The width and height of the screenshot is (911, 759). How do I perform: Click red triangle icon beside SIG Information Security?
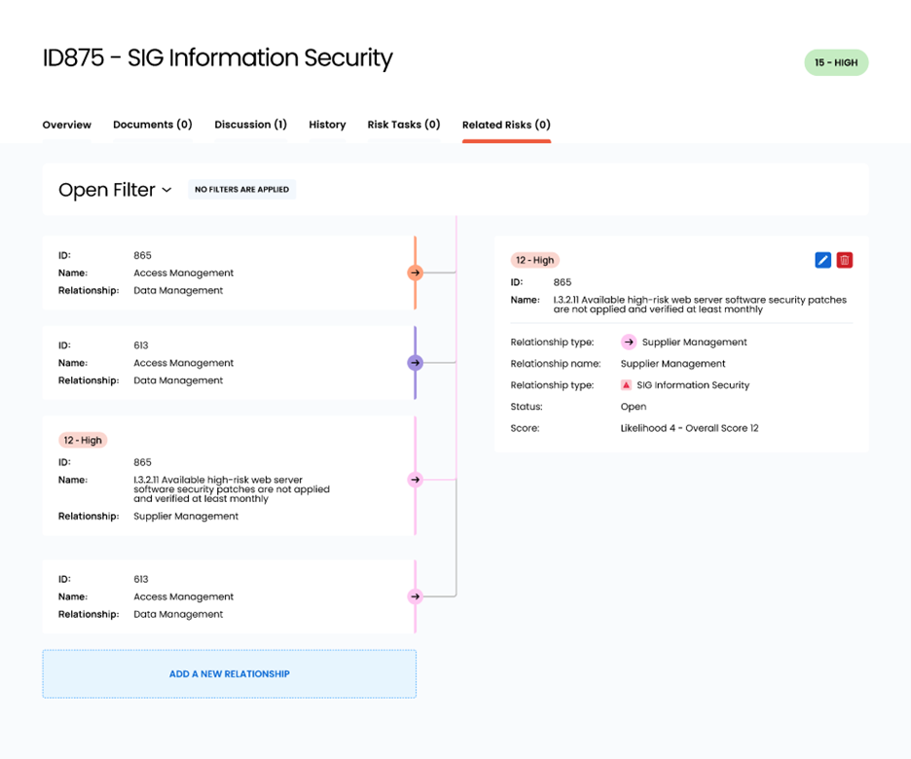tap(626, 385)
